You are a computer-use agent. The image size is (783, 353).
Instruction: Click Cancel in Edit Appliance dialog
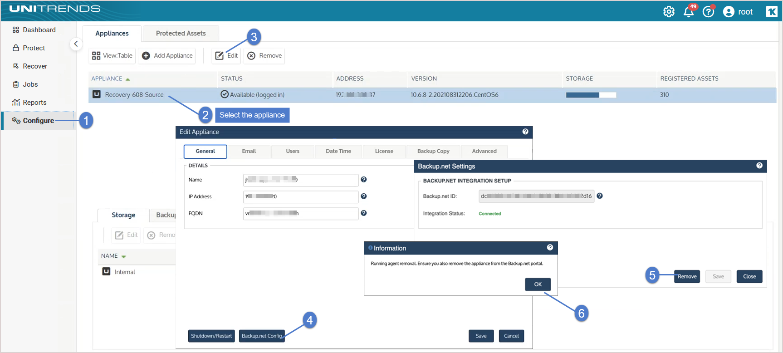(x=511, y=336)
